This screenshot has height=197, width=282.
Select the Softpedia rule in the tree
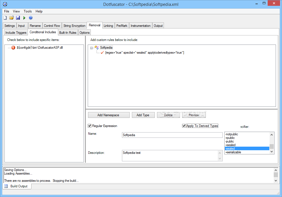(x=106, y=47)
